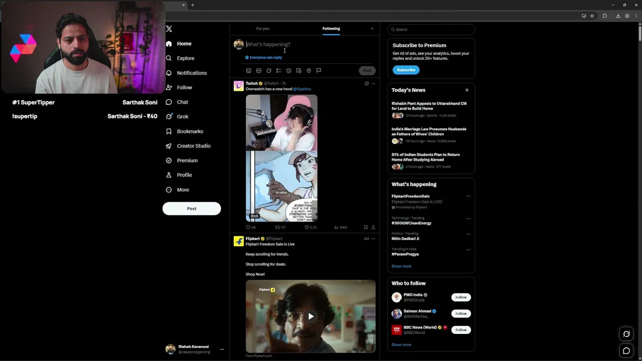Viewport: 642px width, 361px height.
Task: Switch to the For you tab
Action: (x=262, y=29)
